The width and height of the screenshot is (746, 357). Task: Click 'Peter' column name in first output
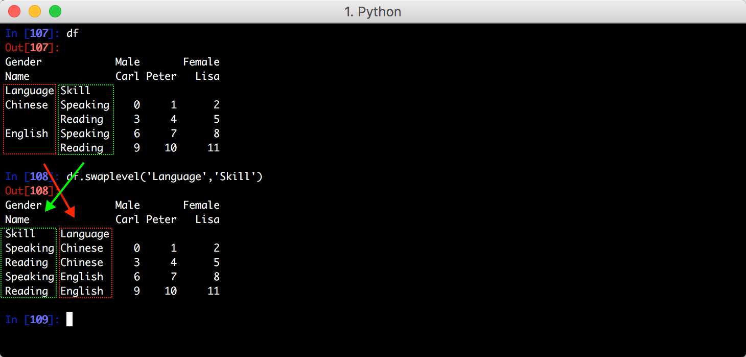click(x=161, y=76)
